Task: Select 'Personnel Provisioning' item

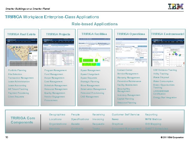Action: (x=92, y=93)
